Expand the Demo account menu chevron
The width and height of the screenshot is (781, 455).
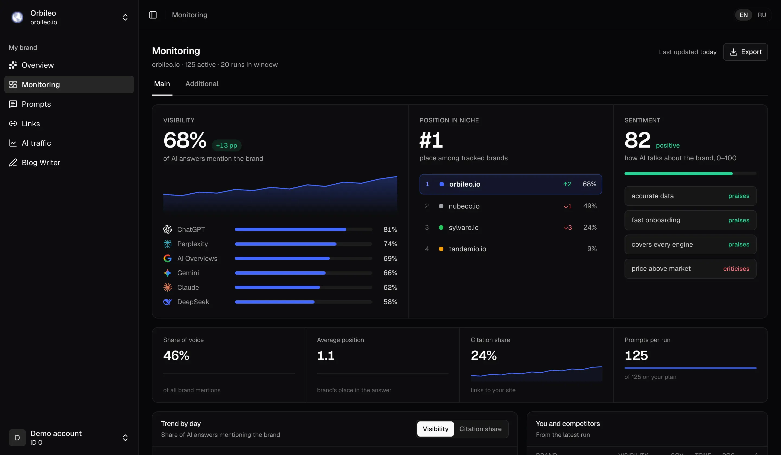[125, 438]
